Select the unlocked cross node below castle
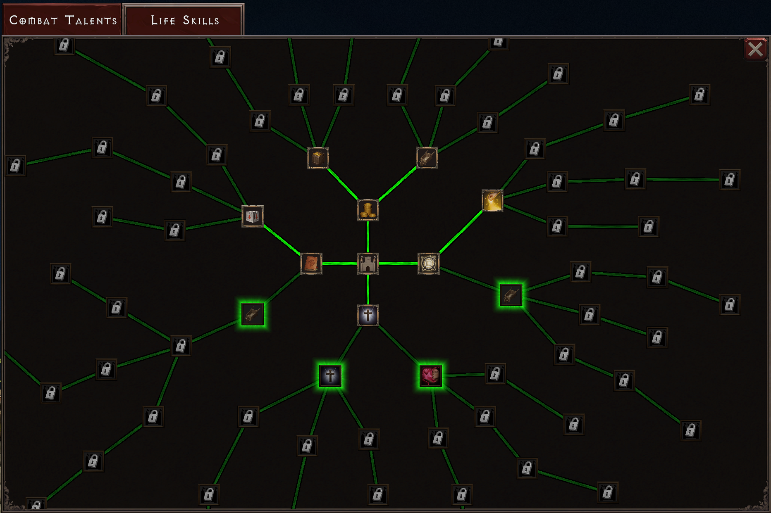Screen dimensions: 771x513 (x=368, y=315)
